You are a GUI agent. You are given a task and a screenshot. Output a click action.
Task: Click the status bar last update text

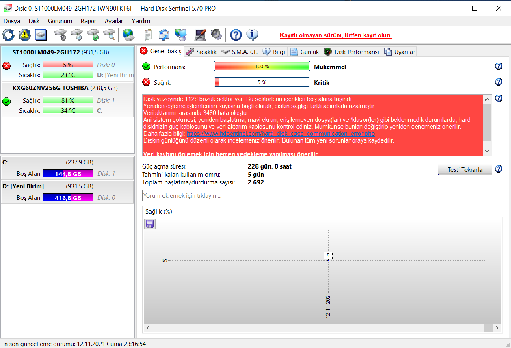coord(74,344)
